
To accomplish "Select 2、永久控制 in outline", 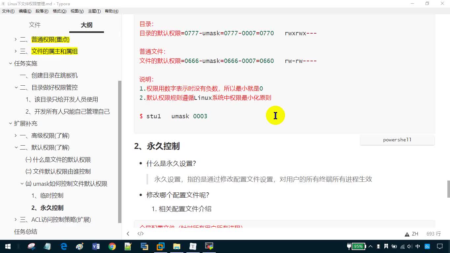I will pos(48,208).
